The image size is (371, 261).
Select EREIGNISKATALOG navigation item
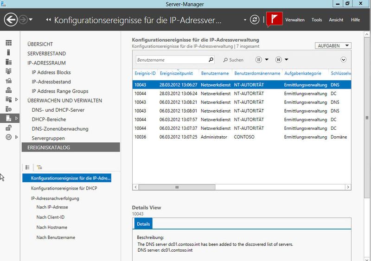click(x=71, y=147)
